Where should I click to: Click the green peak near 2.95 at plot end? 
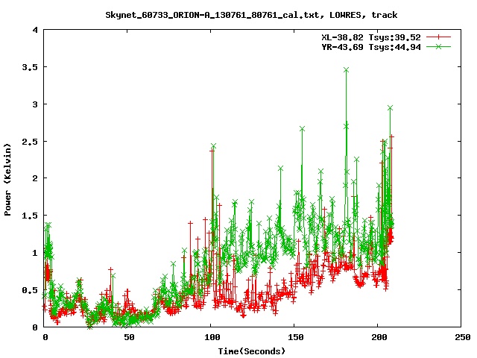(x=390, y=107)
